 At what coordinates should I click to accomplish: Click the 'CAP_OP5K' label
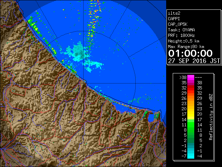click(178, 24)
